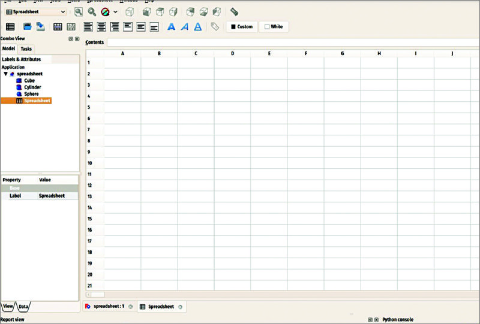Click the Create spreadsheet icon
The height and width of the screenshot is (324, 480).
pos(10,27)
